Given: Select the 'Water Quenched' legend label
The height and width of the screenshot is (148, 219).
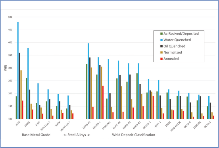Looking at the screenshot, I should tap(177, 40).
